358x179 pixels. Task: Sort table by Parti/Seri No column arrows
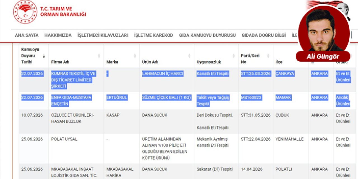click(268, 56)
